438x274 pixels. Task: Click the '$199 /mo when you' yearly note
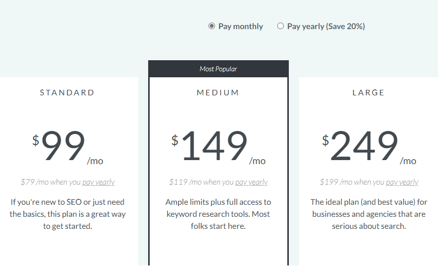click(352, 182)
